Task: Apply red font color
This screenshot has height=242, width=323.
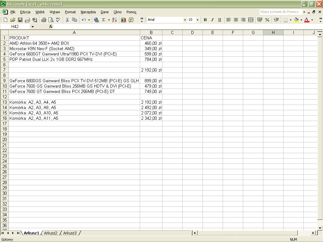Action: pyautogui.click(x=307, y=20)
